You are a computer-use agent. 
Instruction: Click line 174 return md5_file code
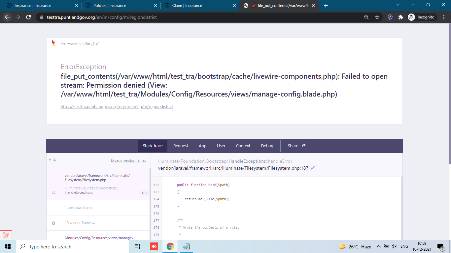207,199
